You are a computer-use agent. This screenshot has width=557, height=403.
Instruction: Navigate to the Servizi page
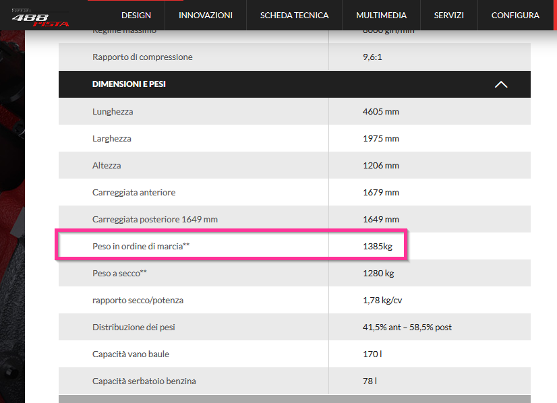click(x=448, y=15)
